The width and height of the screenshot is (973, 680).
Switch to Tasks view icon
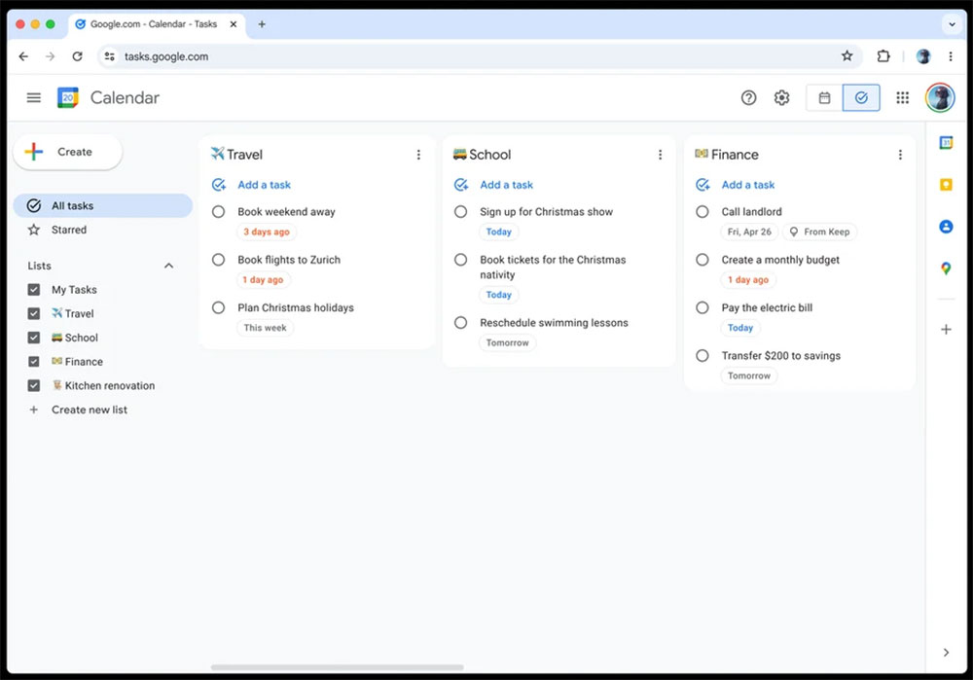pos(861,97)
